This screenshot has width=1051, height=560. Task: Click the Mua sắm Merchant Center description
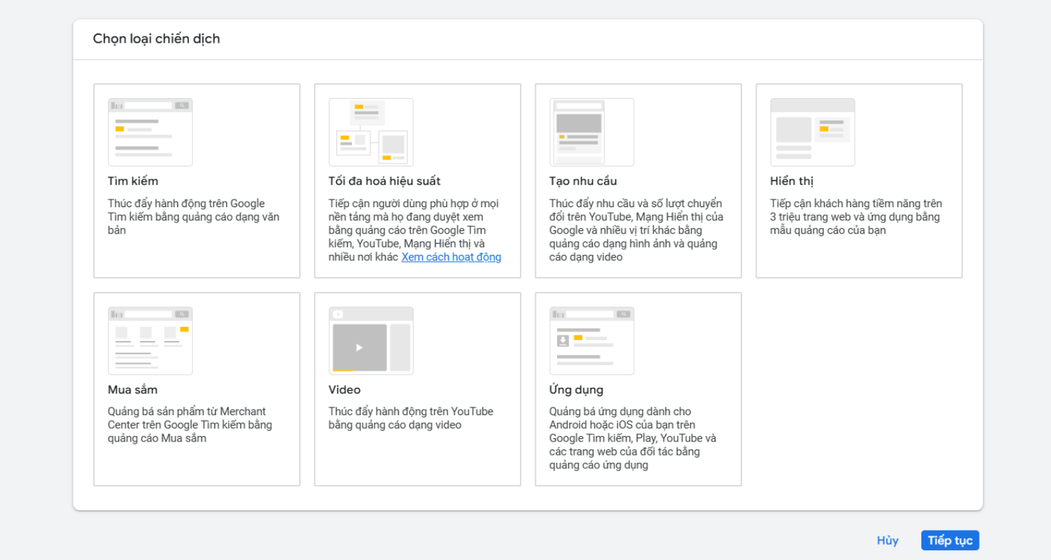[x=189, y=425]
